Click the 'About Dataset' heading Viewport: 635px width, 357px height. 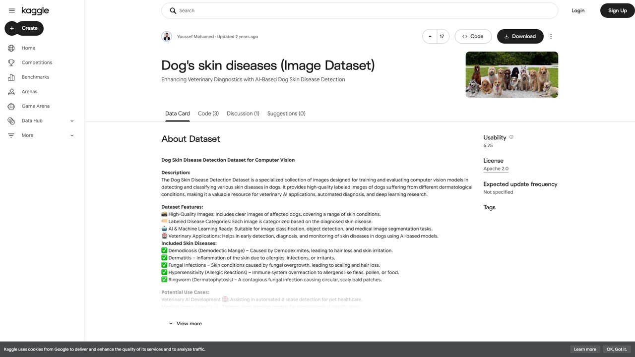tap(190, 139)
